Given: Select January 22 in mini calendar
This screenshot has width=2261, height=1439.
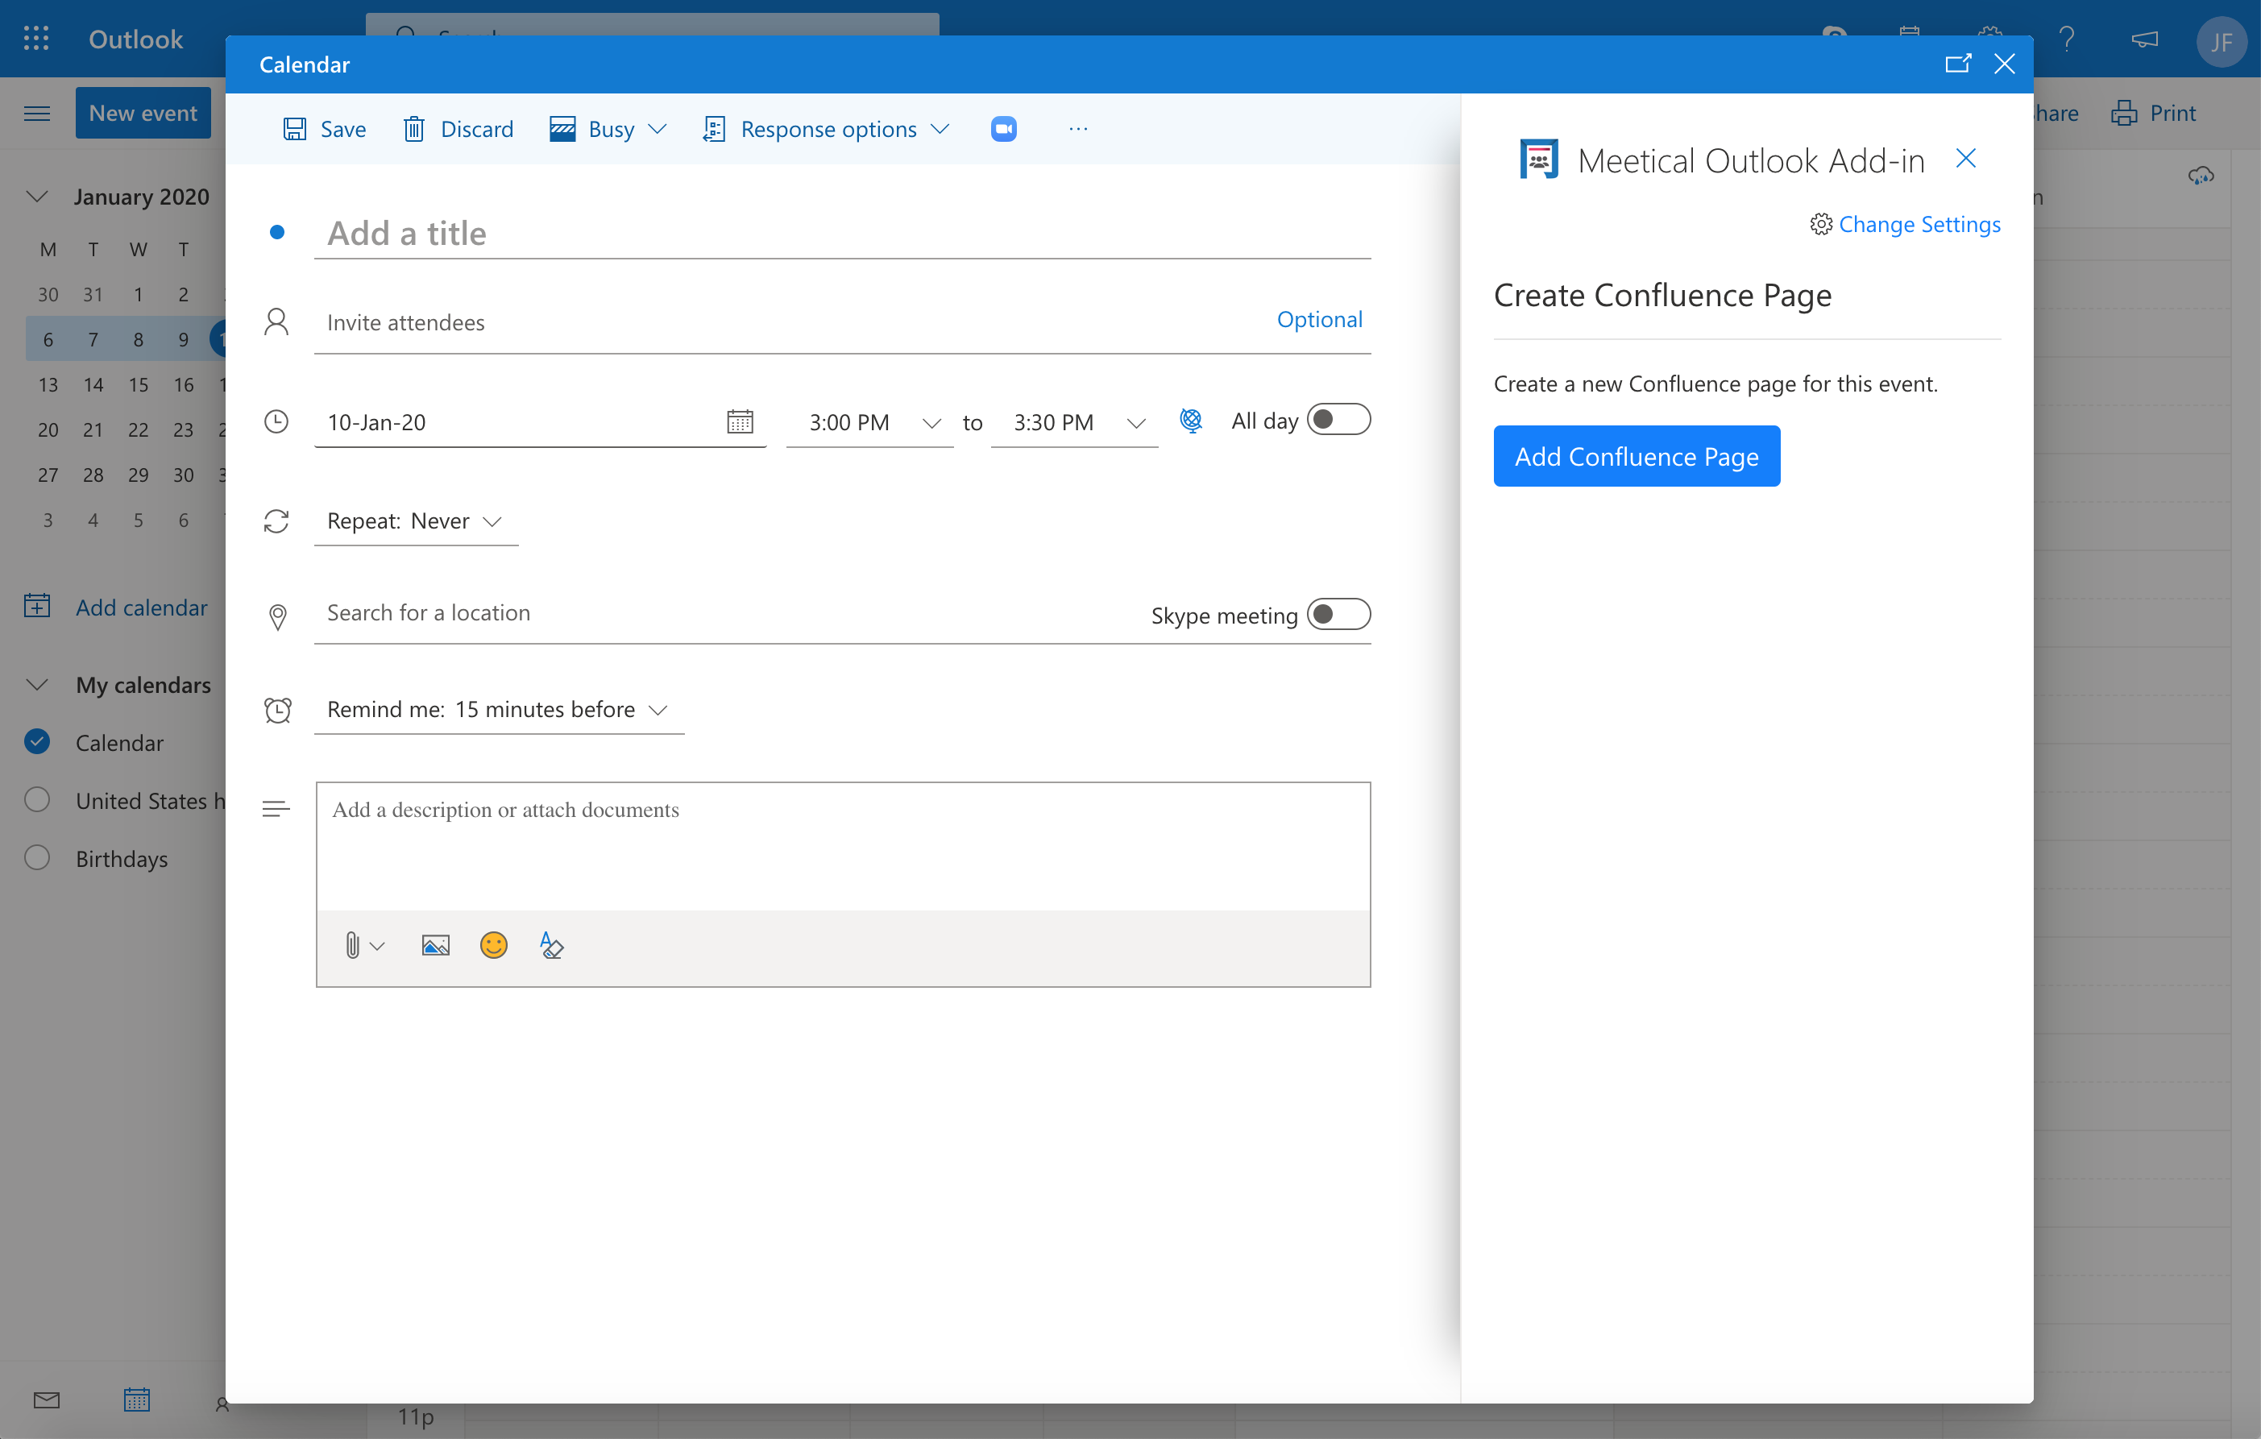Looking at the screenshot, I should 138,430.
